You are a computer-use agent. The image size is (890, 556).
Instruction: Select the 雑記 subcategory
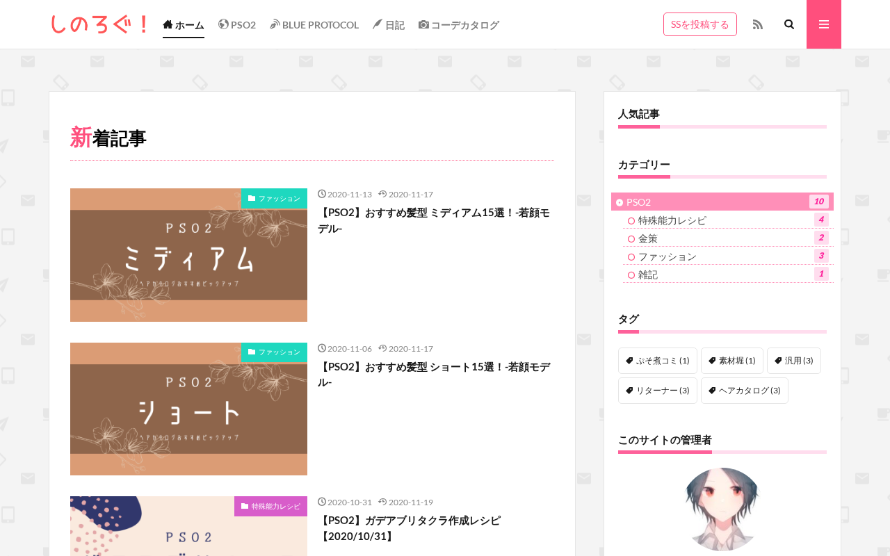pos(728,274)
